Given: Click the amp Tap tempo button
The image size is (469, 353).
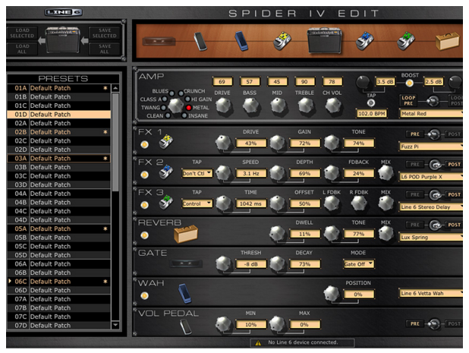Looking at the screenshot, I should pyautogui.click(x=371, y=103).
